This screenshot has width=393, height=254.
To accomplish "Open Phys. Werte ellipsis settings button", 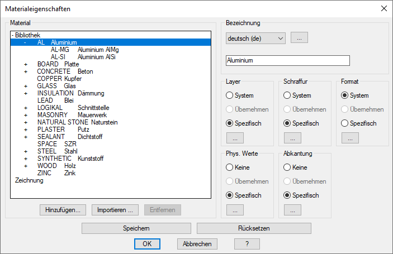I will [x=235, y=210].
